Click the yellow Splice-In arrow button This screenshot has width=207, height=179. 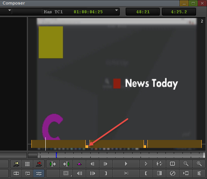click(x=16, y=164)
